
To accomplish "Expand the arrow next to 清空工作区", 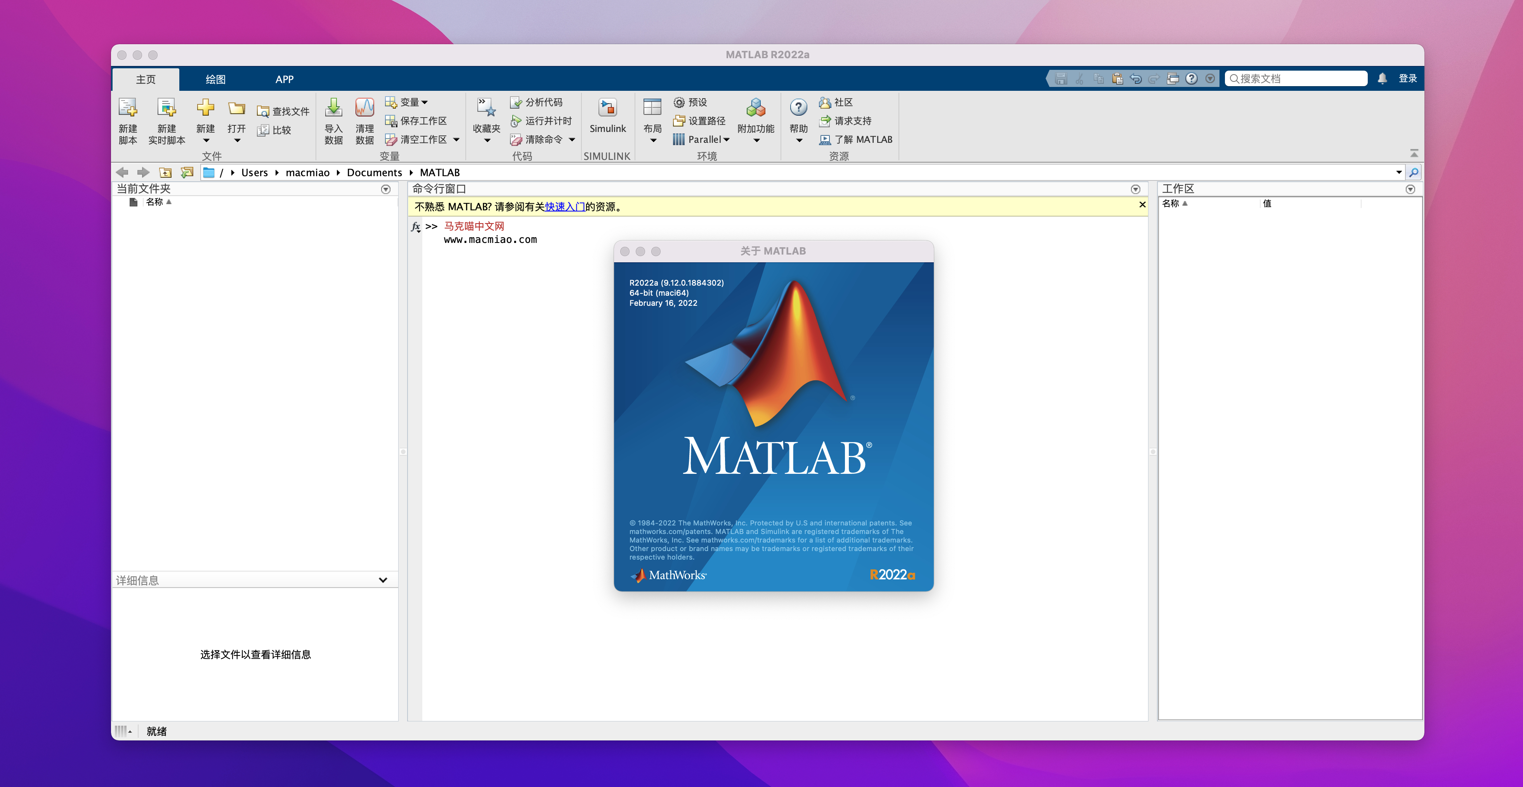I will click(x=456, y=140).
